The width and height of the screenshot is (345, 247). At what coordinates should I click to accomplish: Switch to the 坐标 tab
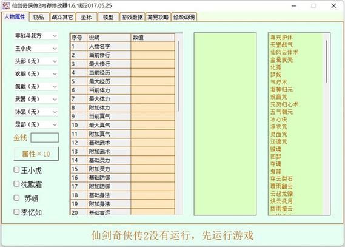[x=86, y=17]
